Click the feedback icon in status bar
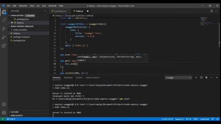This screenshot has height=124, width=221. tap(213, 119)
